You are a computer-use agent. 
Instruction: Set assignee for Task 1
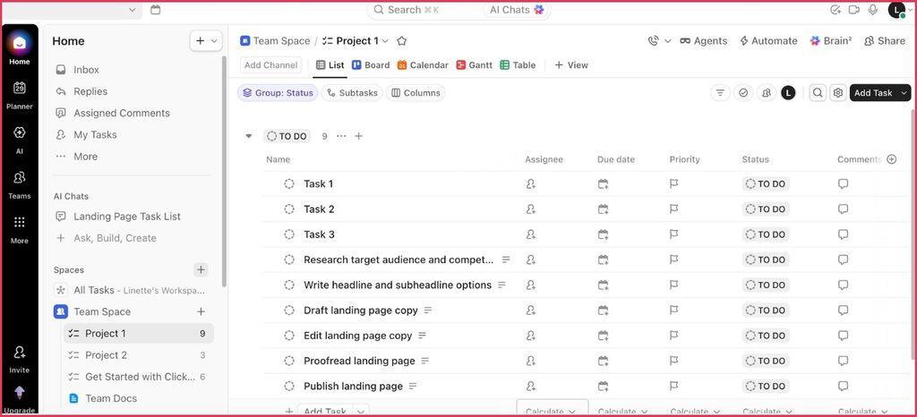pos(530,184)
